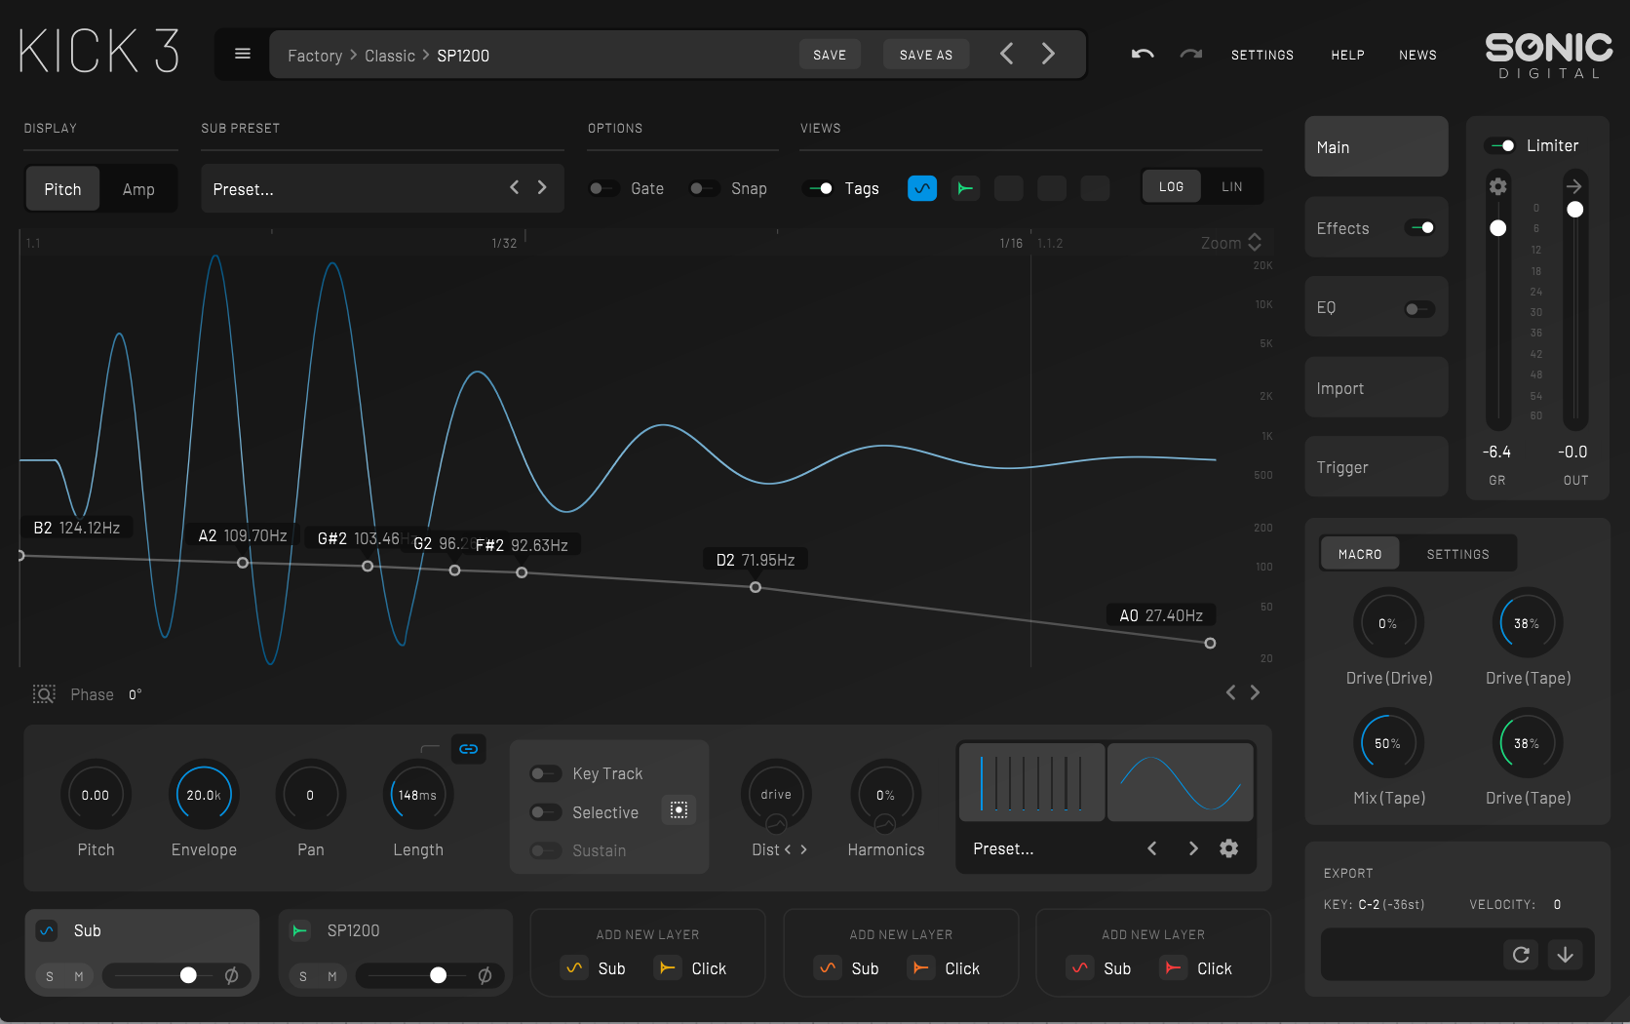Select previous sub preset

tap(515, 187)
